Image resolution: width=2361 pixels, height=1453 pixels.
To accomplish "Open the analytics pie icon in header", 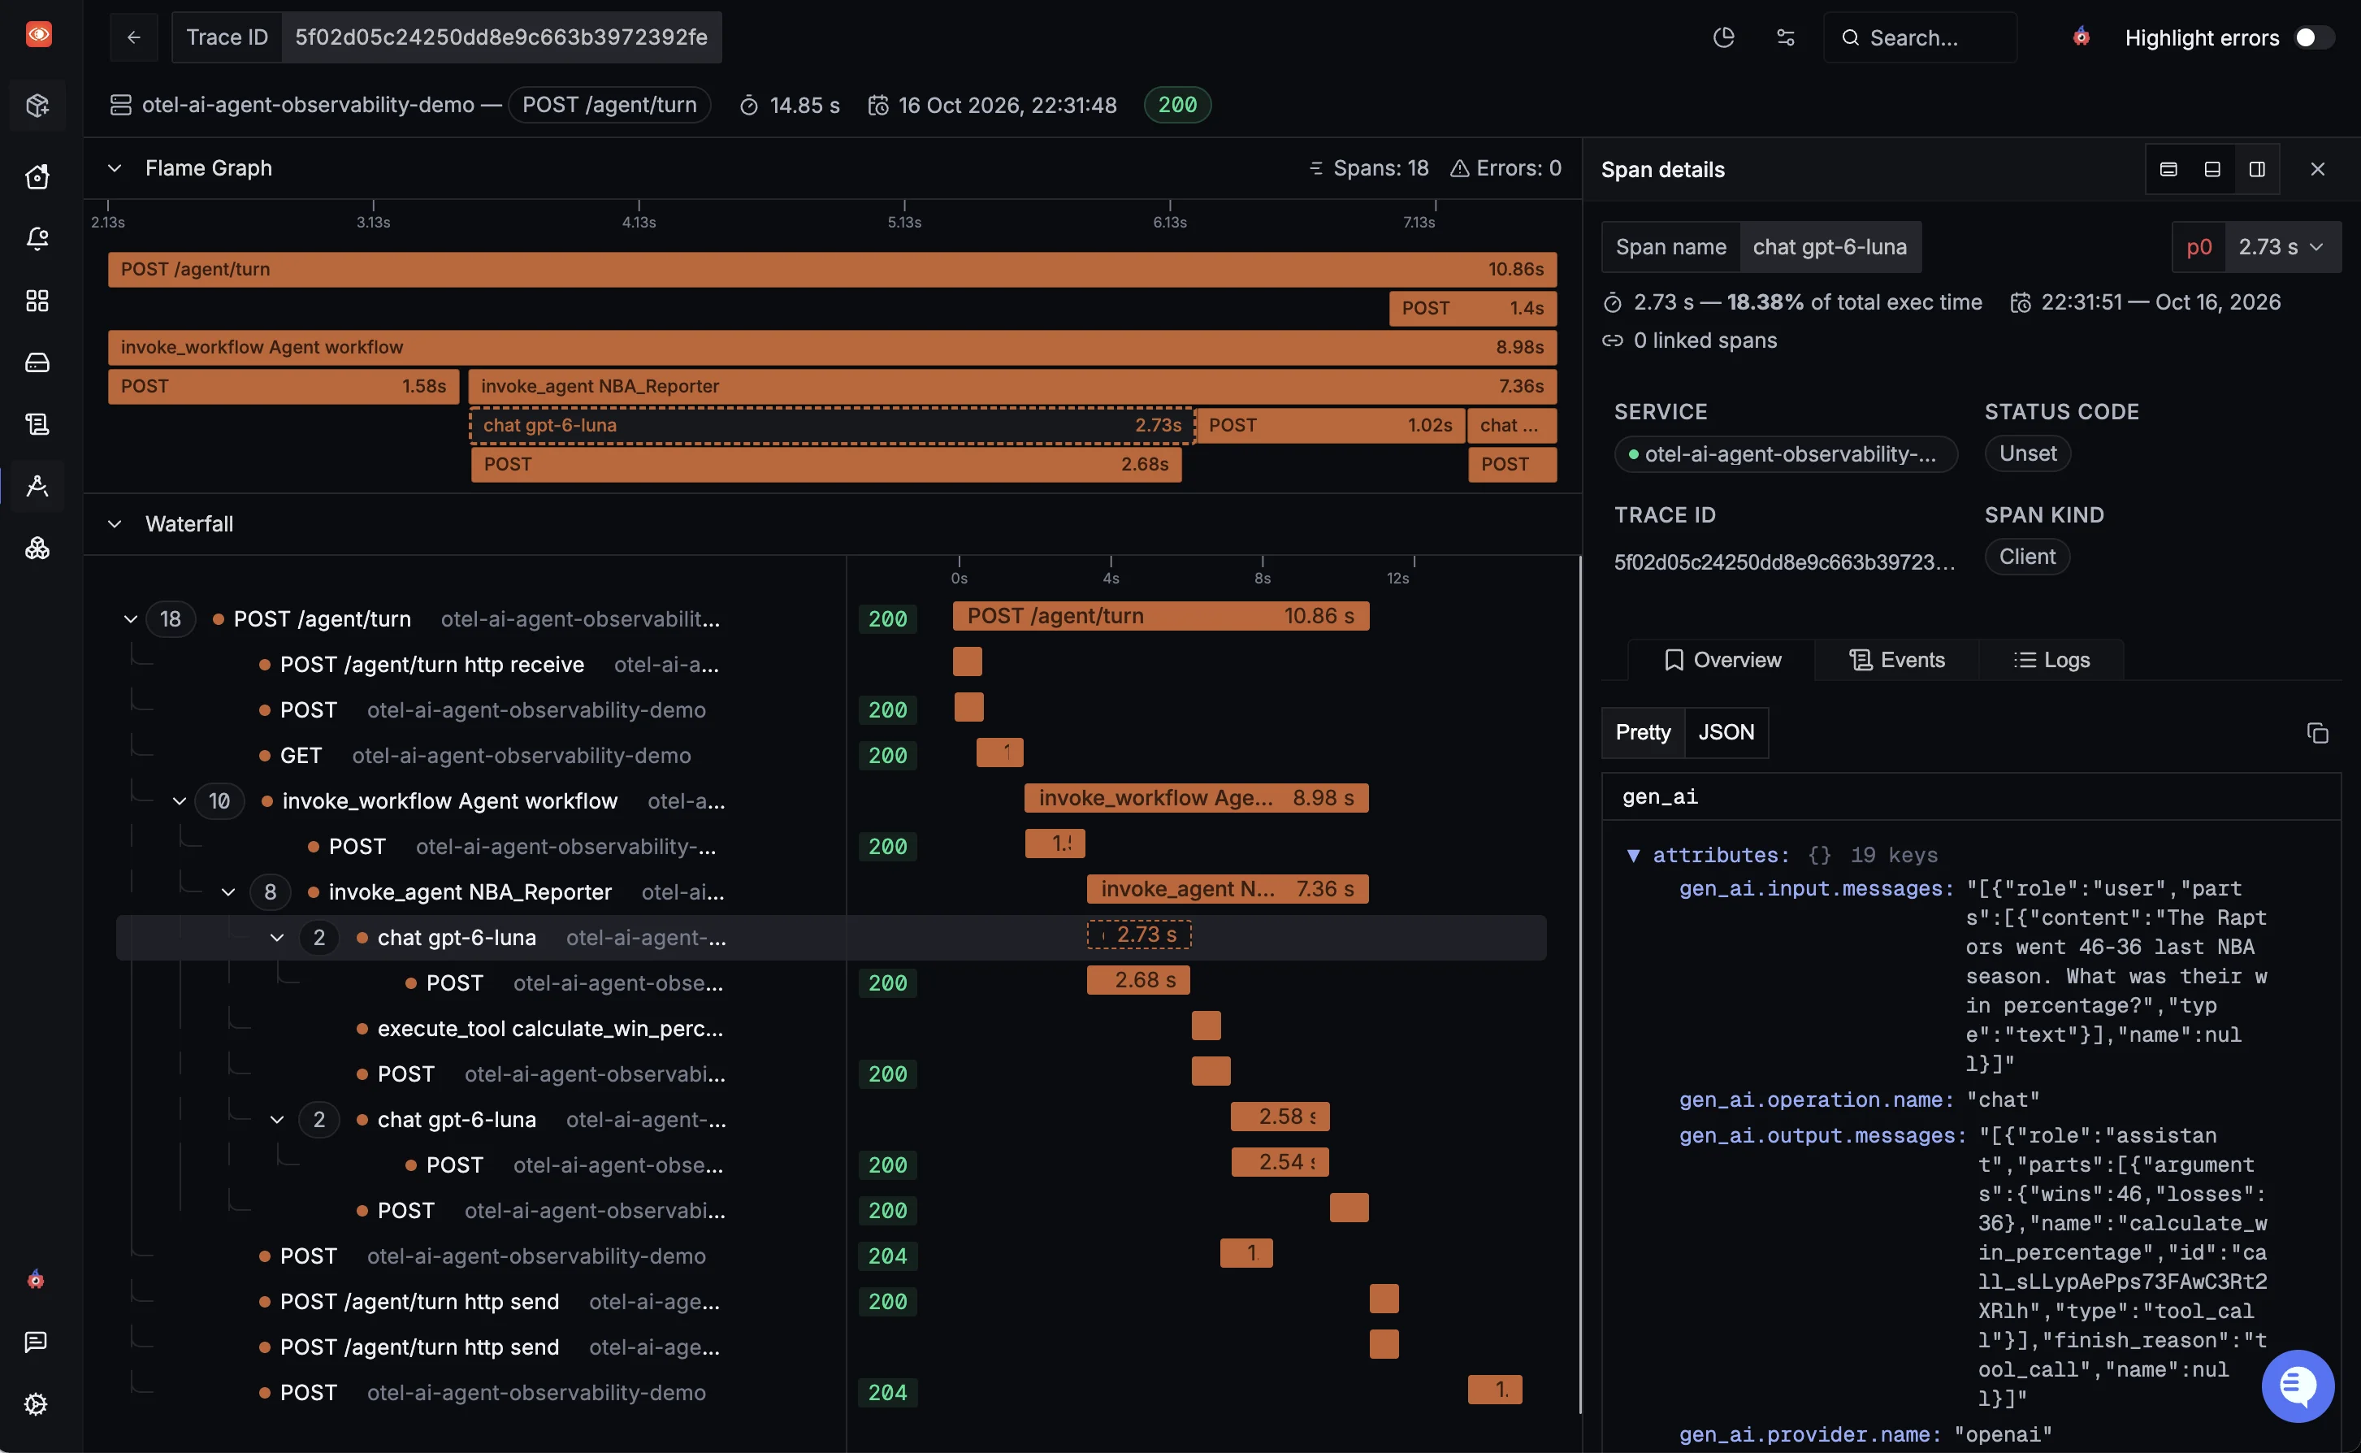I will (x=1724, y=37).
